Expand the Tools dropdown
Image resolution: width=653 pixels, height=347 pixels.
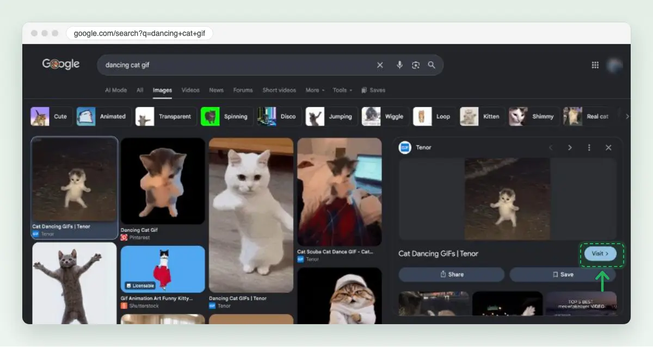pos(342,90)
